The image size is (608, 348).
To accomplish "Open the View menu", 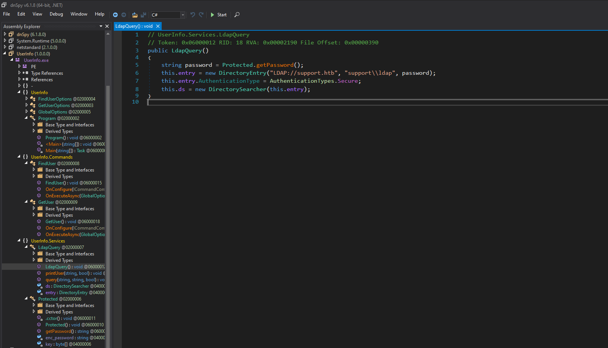I will [x=37, y=14].
